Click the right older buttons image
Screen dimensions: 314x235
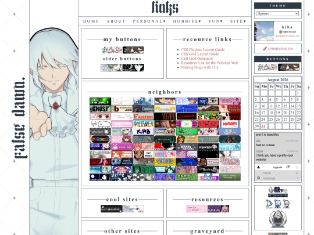[133, 67]
